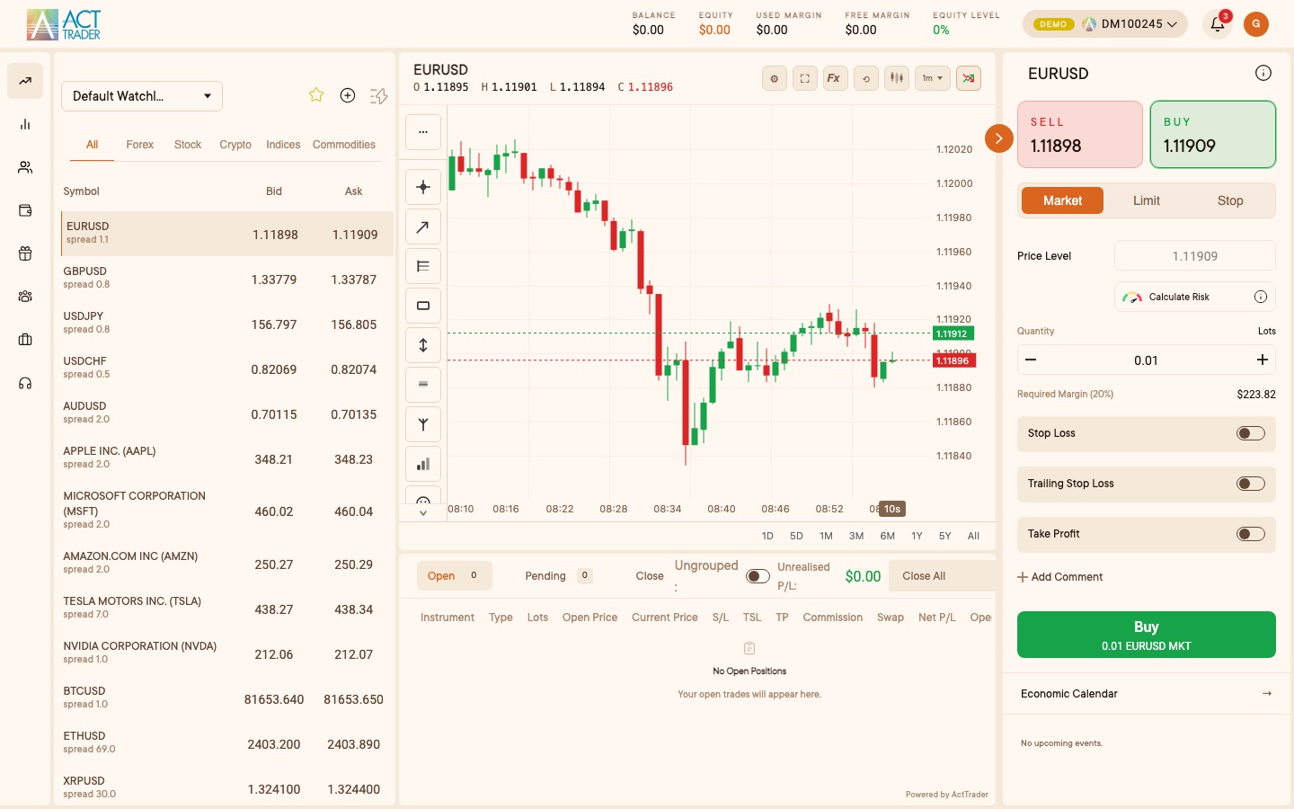Increase quantity with the plus stepper
Screen dimensions: 1294x809
click(1262, 360)
